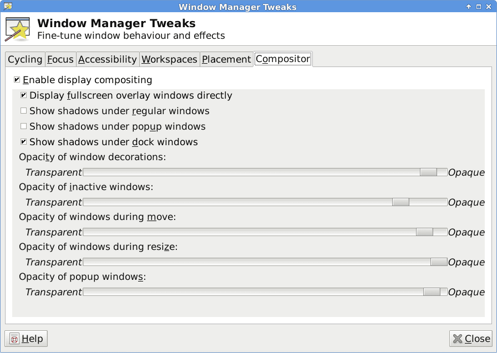The height and width of the screenshot is (353, 497).
Task: Click the popup windows opacity slider track
Action: (x=265, y=292)
